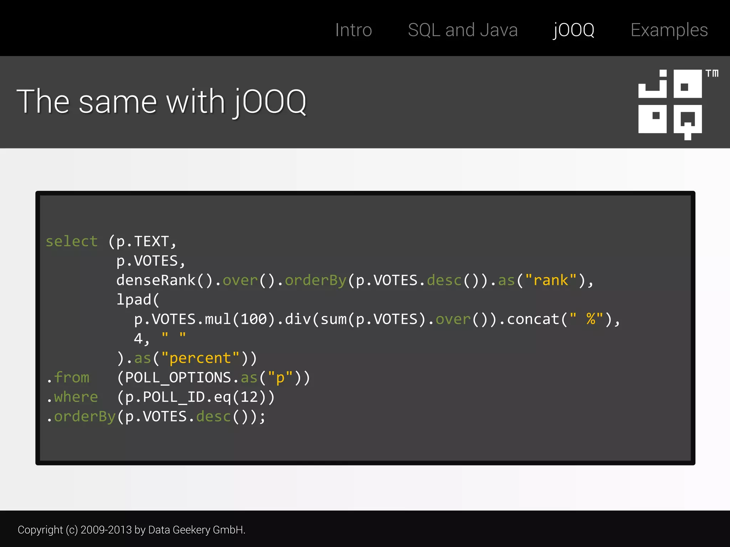Click 'POLL_OPTIONS.as("p")' in code

214,377
